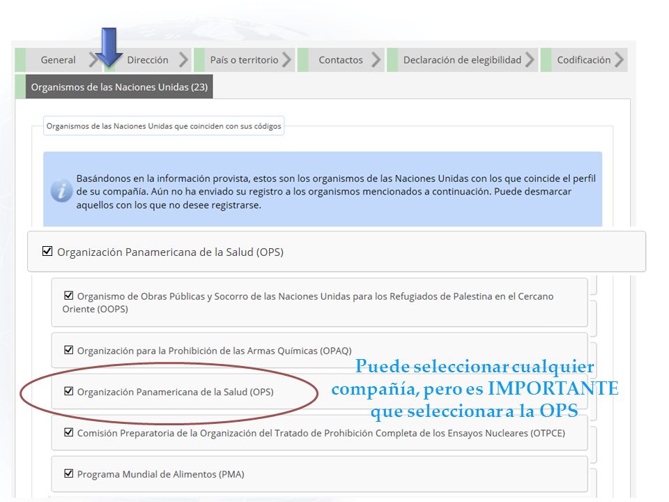
Task: Uncheck the Armas Químicas (OPAQ) checkbox
Action: click(x=68, y=350)
